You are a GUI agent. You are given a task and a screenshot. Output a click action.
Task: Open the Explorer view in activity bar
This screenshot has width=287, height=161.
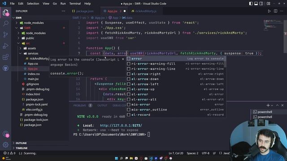tap(5, 13)
